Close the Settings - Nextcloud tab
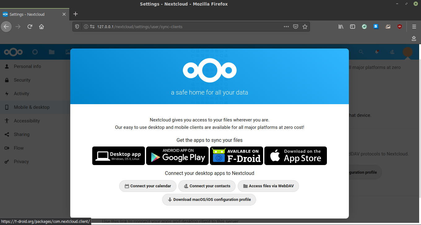This screenshot has width=421, height=225. pyautogui.click(x=64, y=14)
